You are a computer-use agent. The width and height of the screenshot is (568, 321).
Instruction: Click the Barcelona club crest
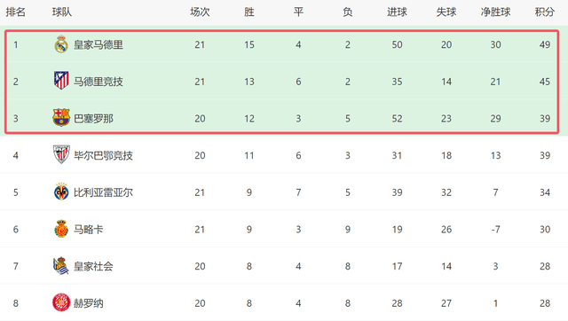tap(61, 118)
